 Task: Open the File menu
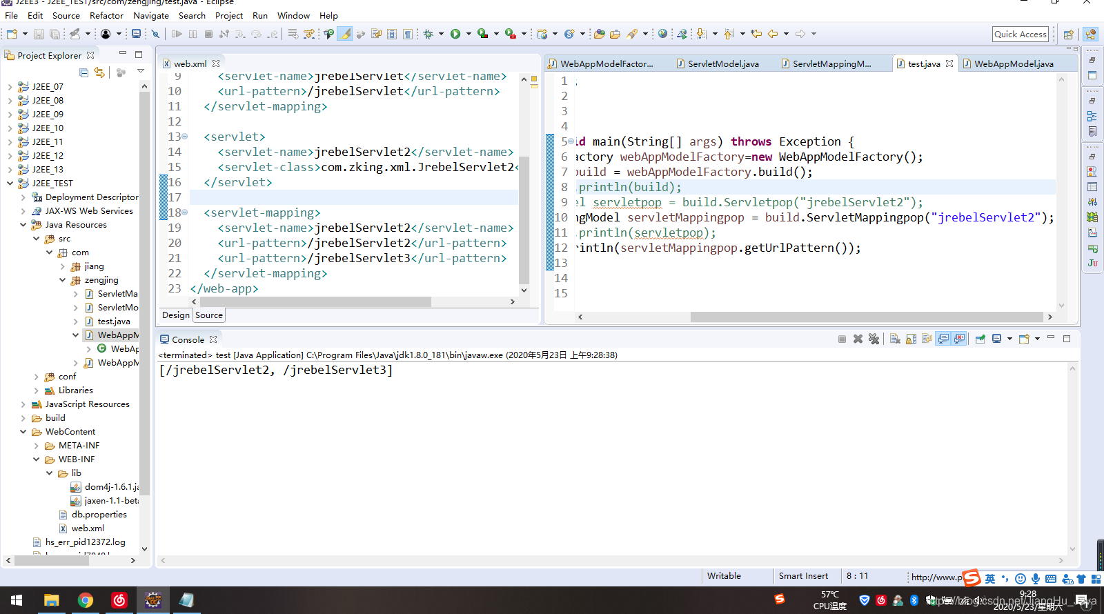[12, 15]
